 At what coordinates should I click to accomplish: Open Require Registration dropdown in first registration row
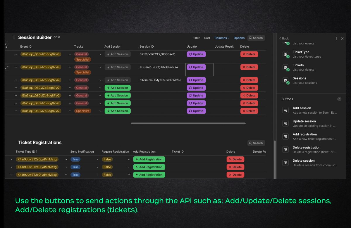129,159
